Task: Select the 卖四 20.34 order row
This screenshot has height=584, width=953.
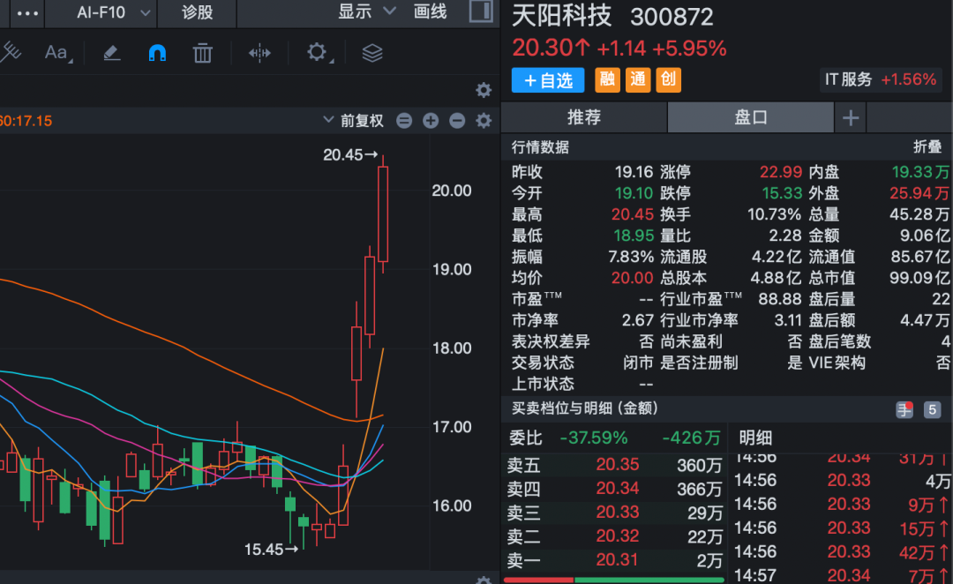Action: tap(614, 489)
